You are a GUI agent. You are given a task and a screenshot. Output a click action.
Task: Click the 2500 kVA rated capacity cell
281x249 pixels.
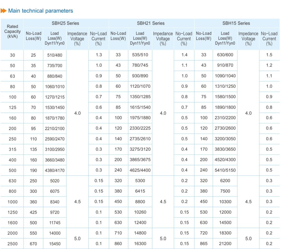click(13, 244)
